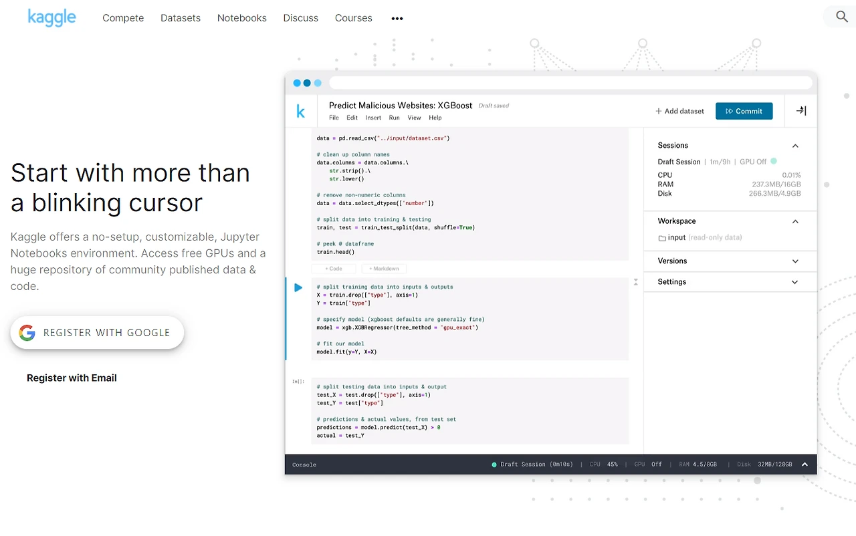This screenshot has width=856, height=536.
Task: Open the Compete navigation item
Action: click(123, 18)
